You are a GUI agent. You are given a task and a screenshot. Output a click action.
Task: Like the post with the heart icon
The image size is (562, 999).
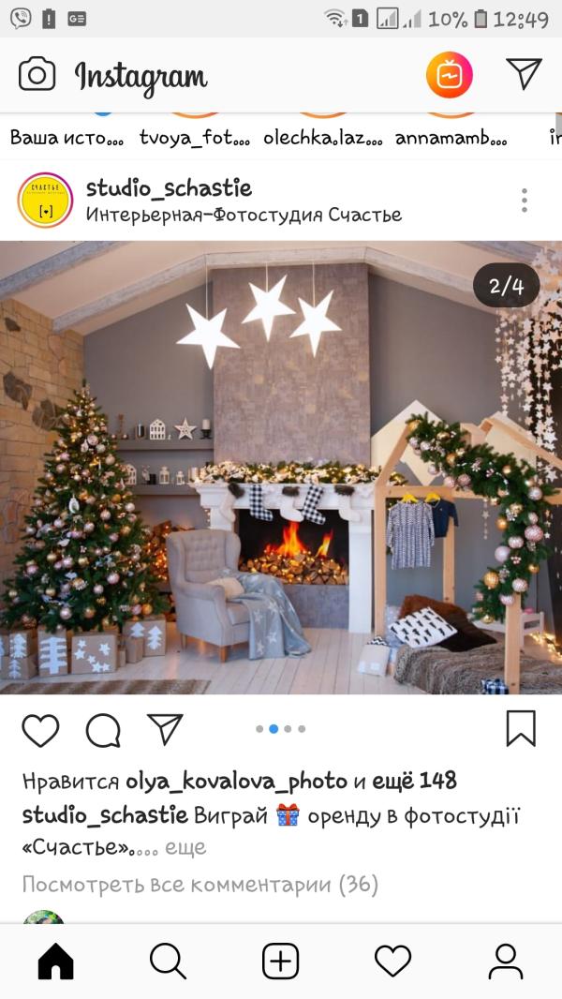tap(40, 730)
